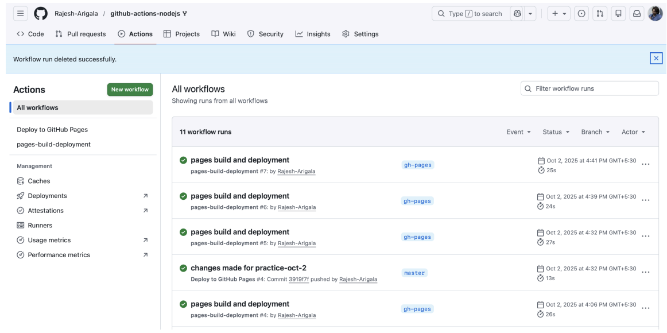Open commit 3919f7f link
This screenshot has width=667, height=333.
click(298, 280)
